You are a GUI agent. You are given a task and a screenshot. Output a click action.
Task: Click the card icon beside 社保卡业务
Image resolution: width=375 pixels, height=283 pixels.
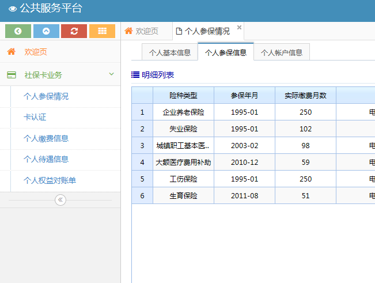[x=12, y=75]
